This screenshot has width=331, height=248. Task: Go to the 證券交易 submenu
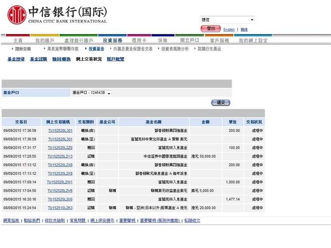point(23,49)
